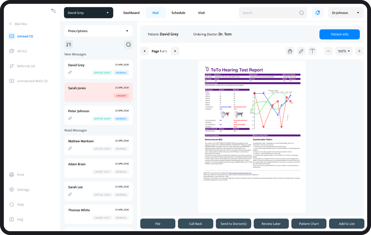Expand the Dr.Johnson account dropdown
The width and height of the screenshot is (371, 235).
coord(346,13)
